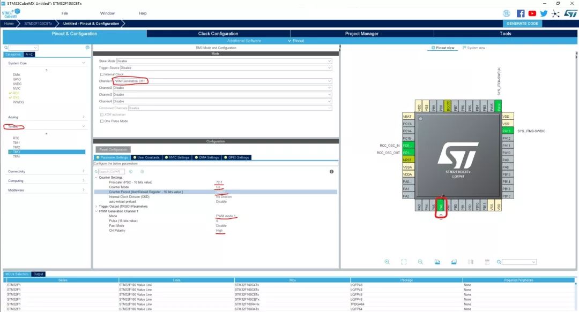Open the Additional Software link
The image size is (579, 312).
244,41
